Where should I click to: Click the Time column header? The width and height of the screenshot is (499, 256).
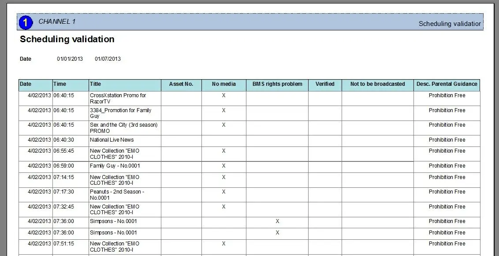[60, 84]
